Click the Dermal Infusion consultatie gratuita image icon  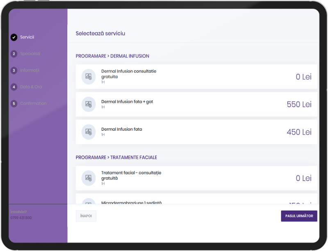click(88, 77)
